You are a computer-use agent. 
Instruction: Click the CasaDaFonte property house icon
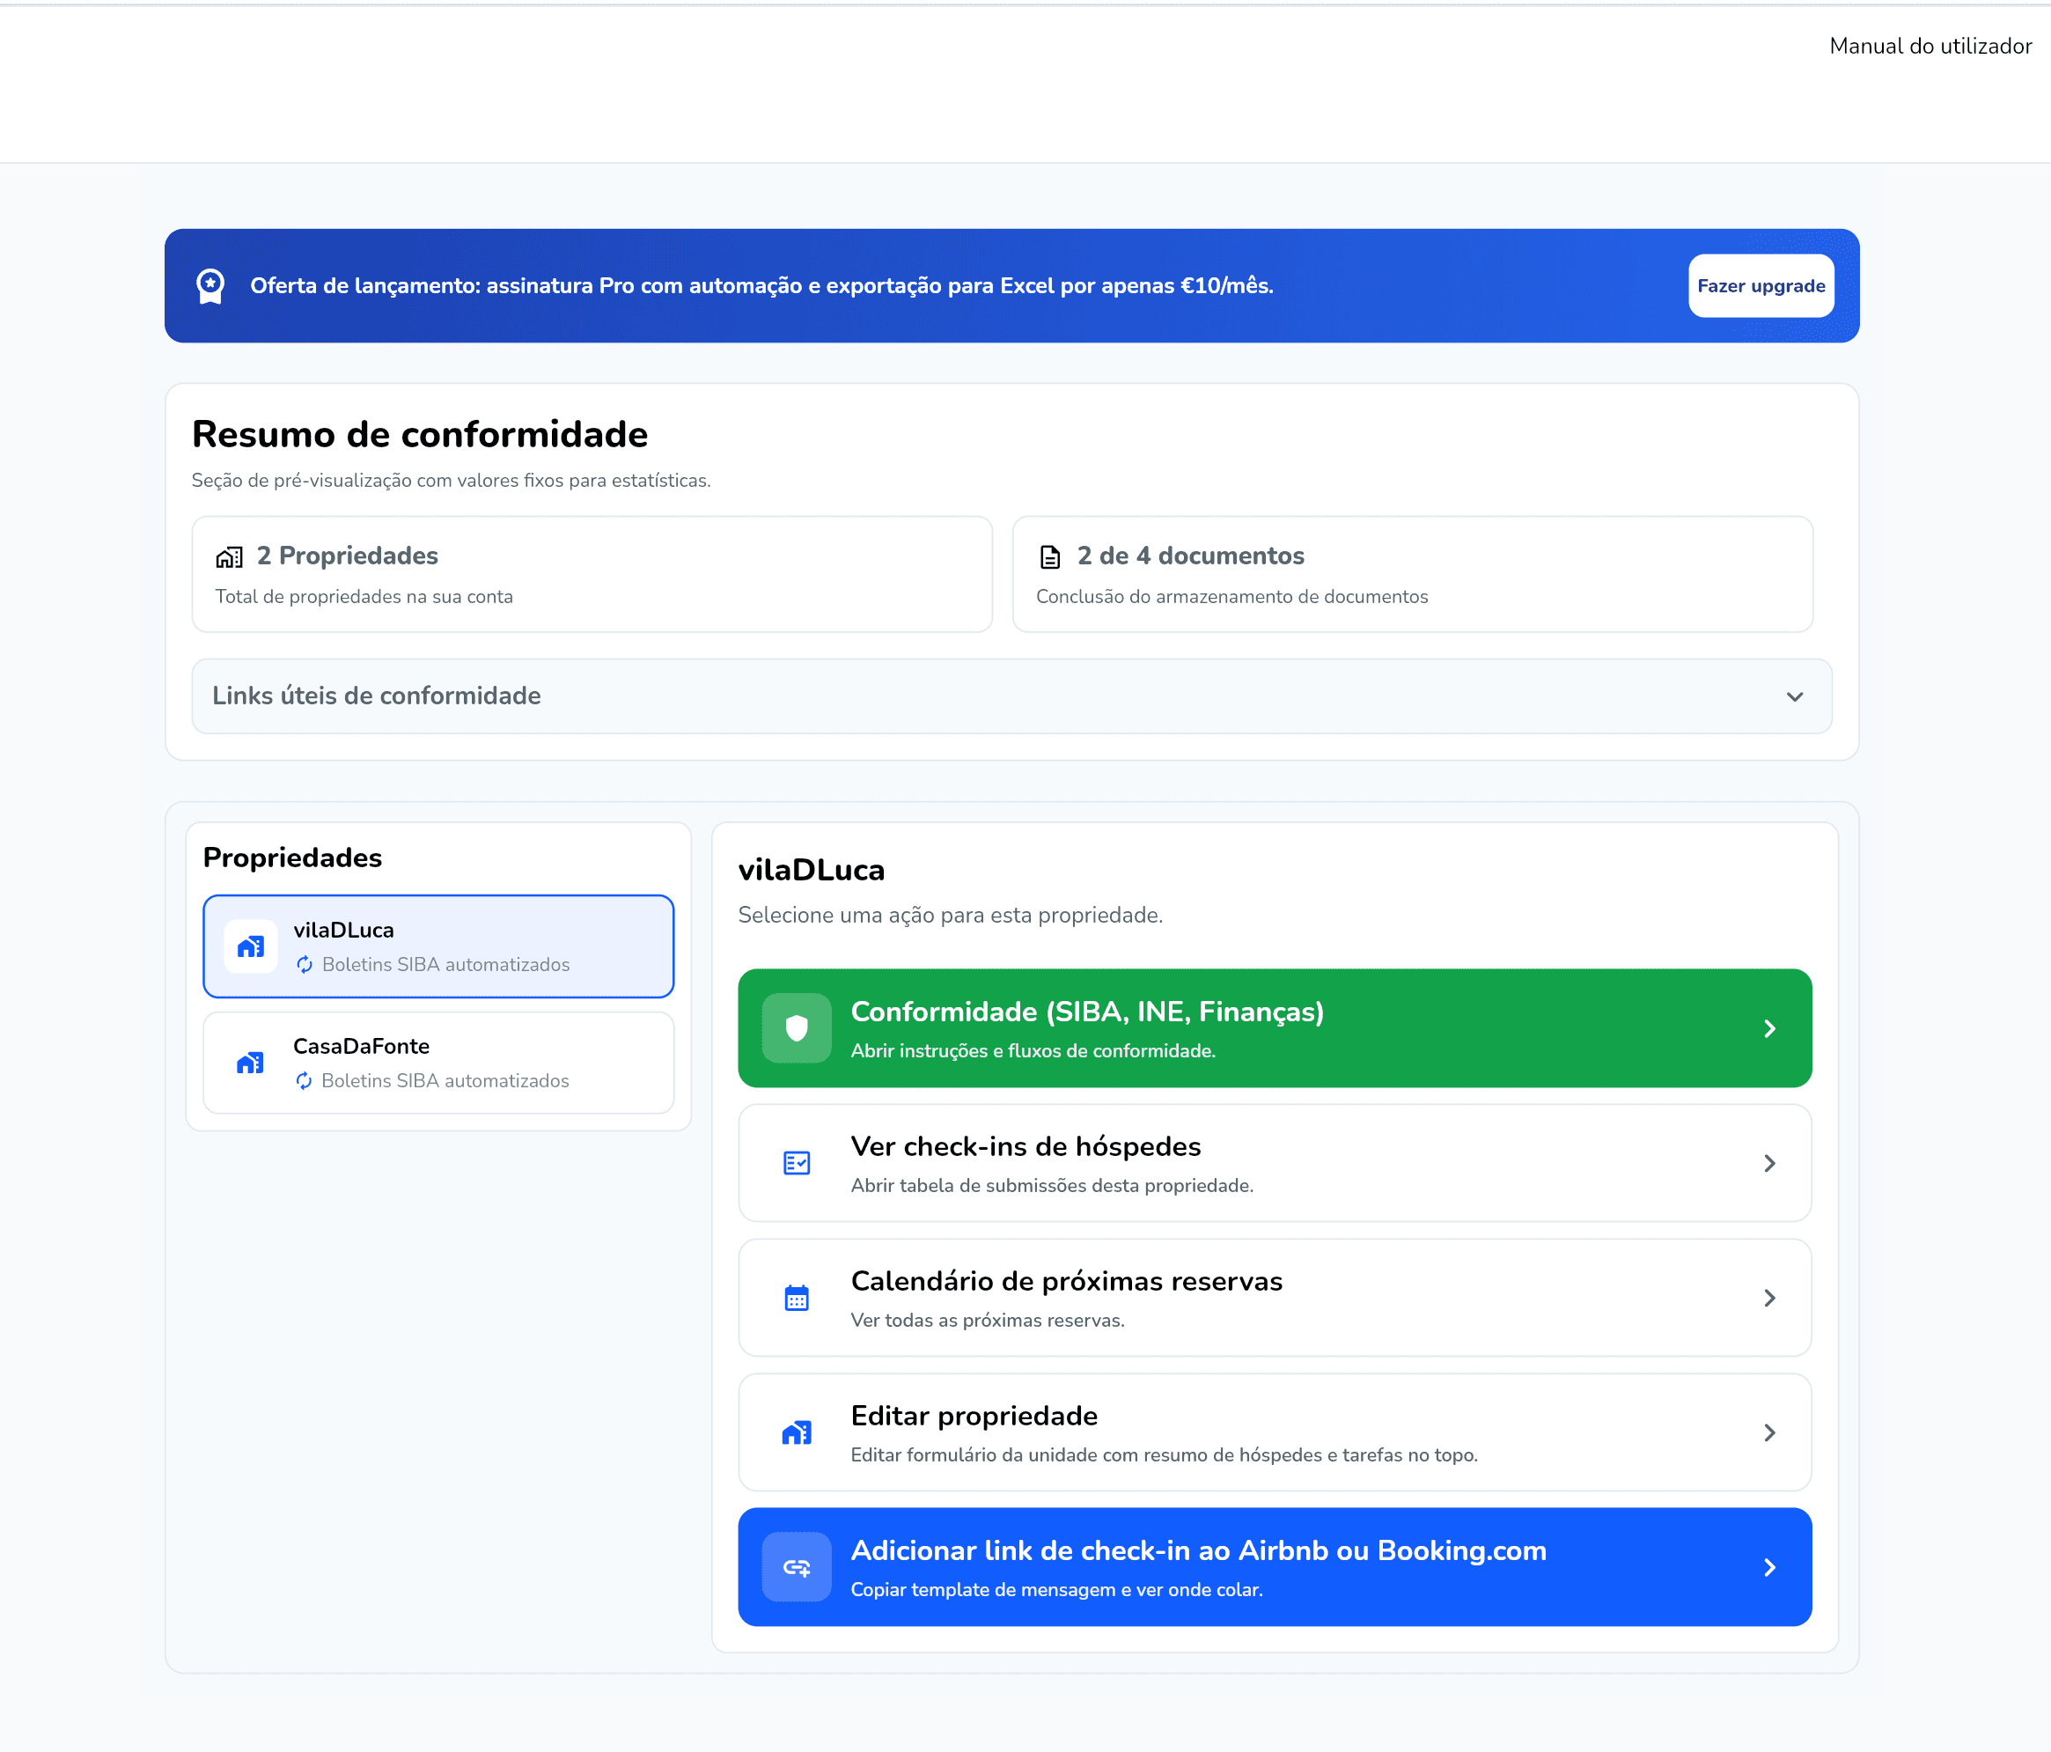point(251,1063)
